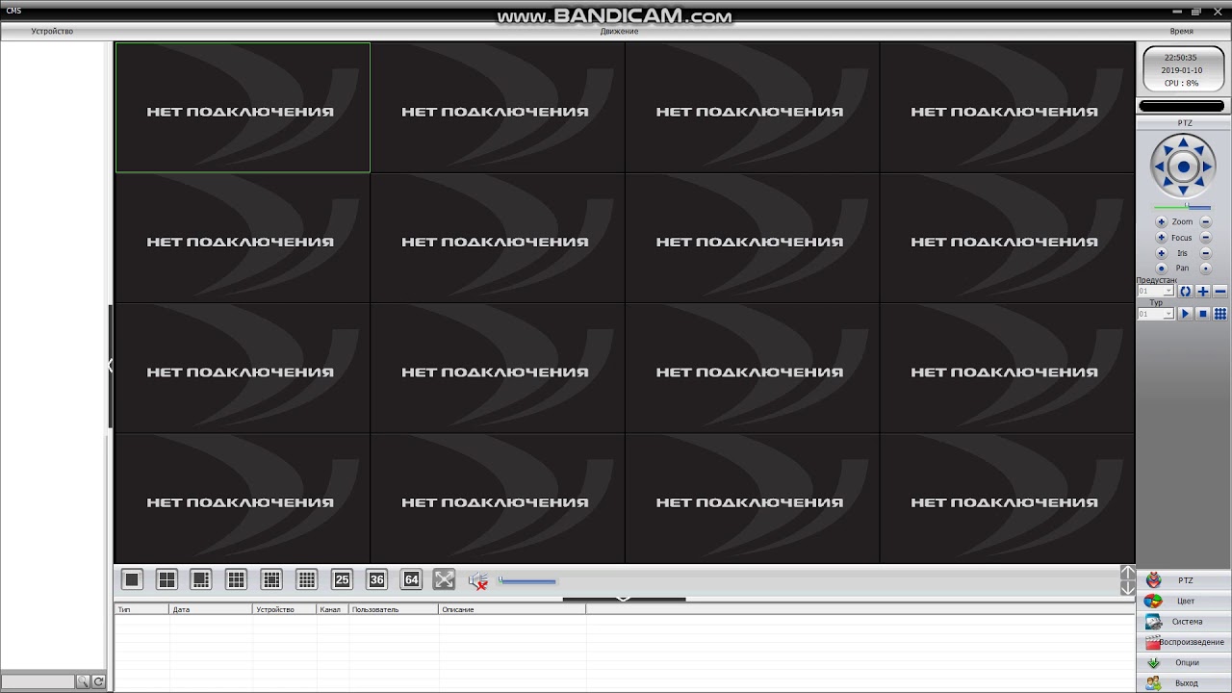
Task: Select single-window view layout
Action: click(133, 579)
